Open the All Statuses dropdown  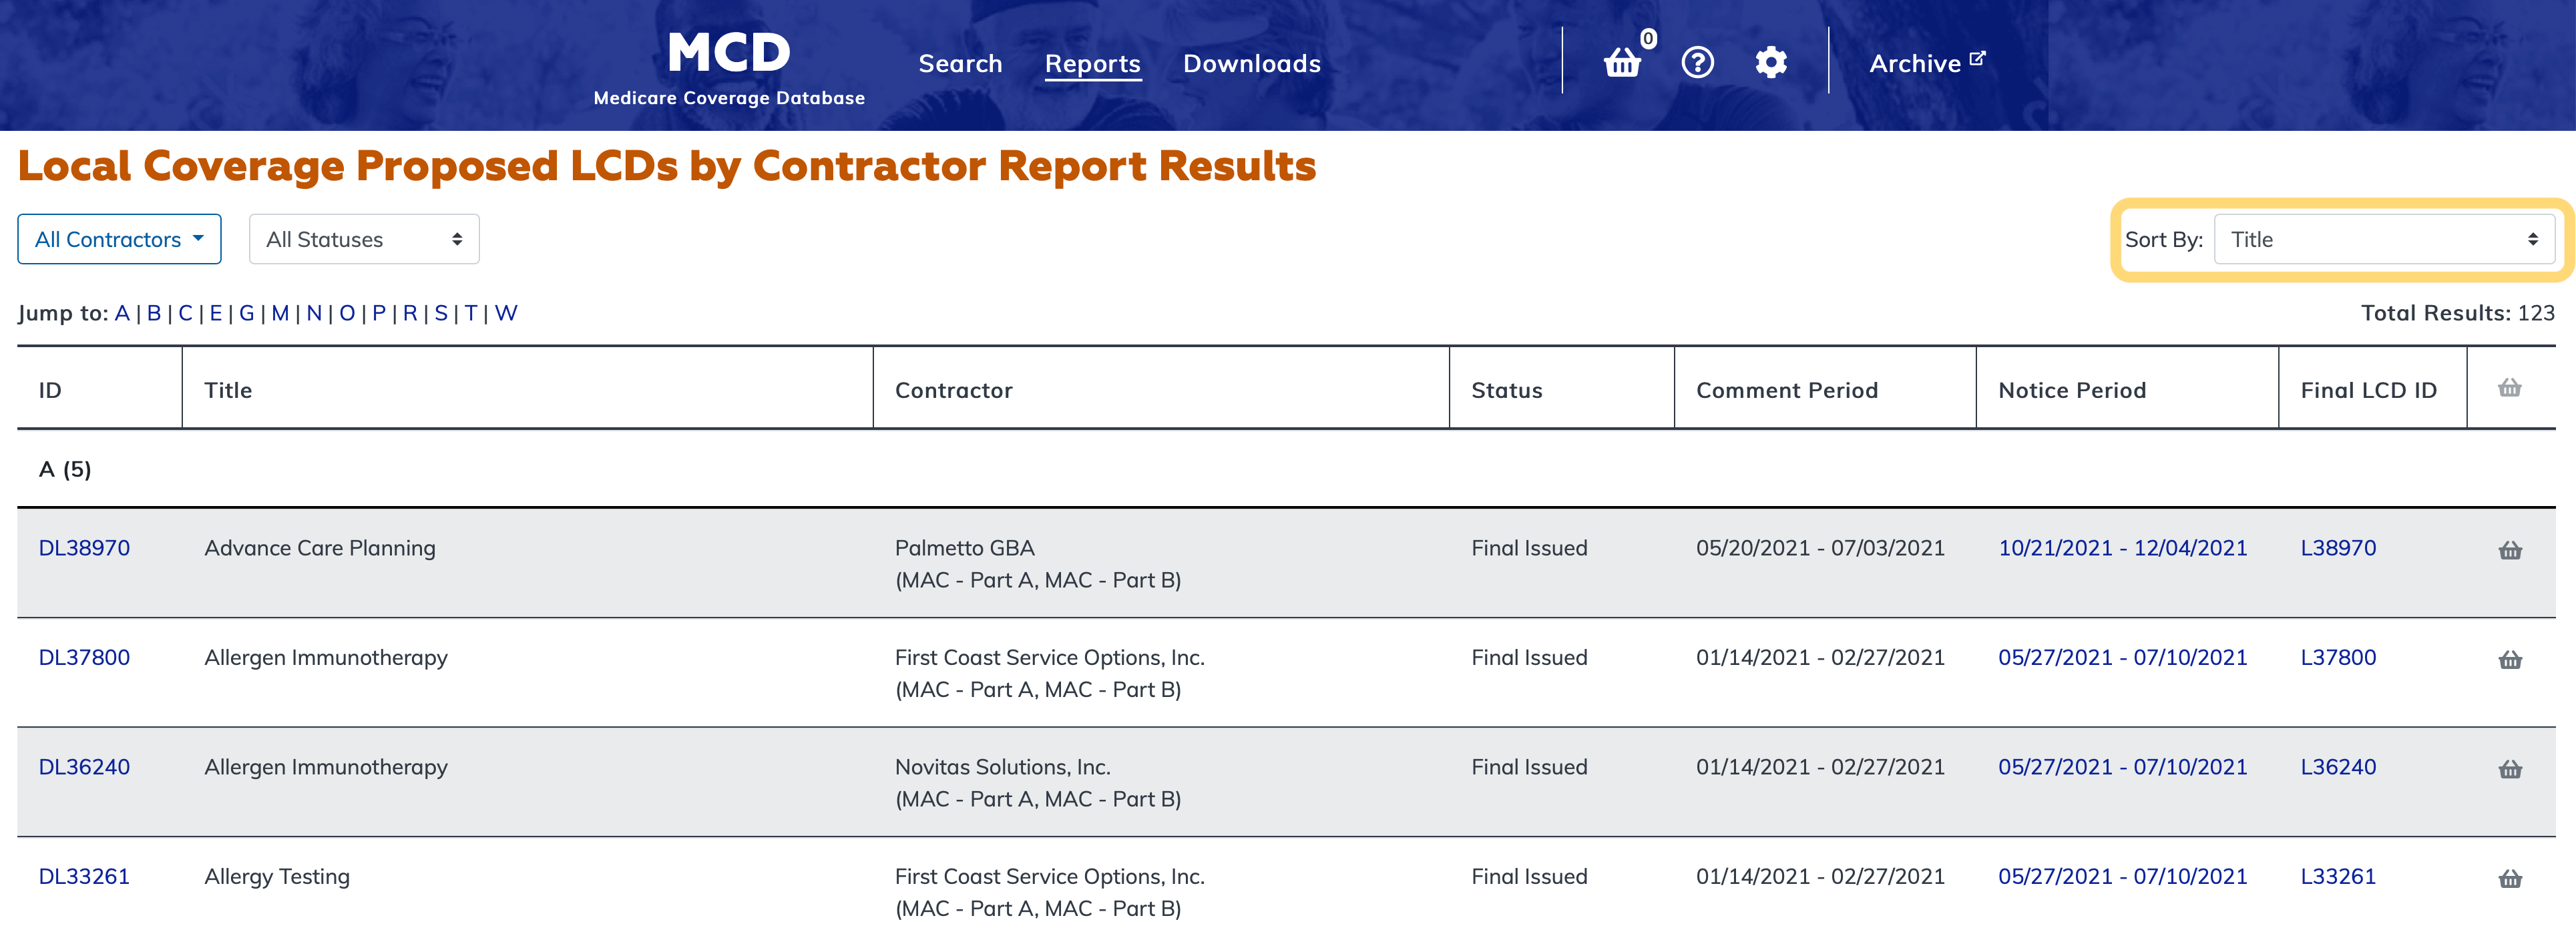click(x=364, y=239)
